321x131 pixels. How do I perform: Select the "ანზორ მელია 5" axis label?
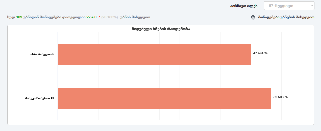(42, 54)
